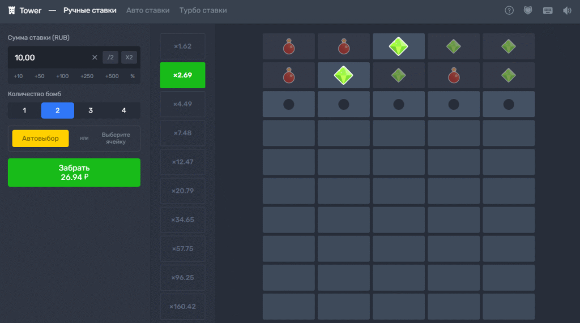
Task: Select 4 bombs option
Action: point(123,110)
